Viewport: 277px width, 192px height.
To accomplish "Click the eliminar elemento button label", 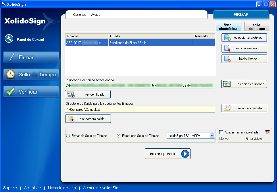I will pyautogui.click(x=248, y=48).
